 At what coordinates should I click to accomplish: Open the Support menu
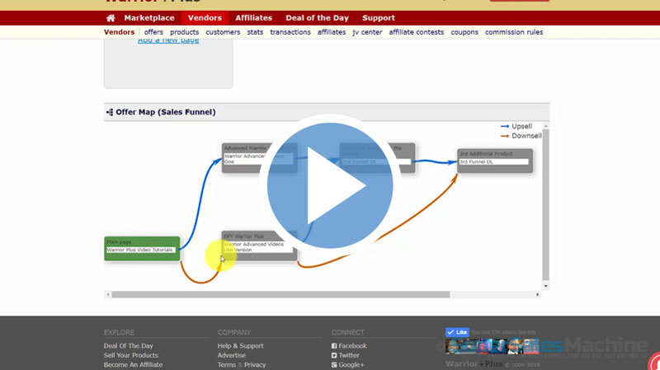(x=378, y=18)
